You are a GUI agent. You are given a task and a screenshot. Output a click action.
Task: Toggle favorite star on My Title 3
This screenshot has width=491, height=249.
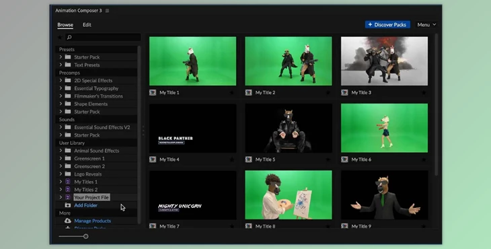424,93
